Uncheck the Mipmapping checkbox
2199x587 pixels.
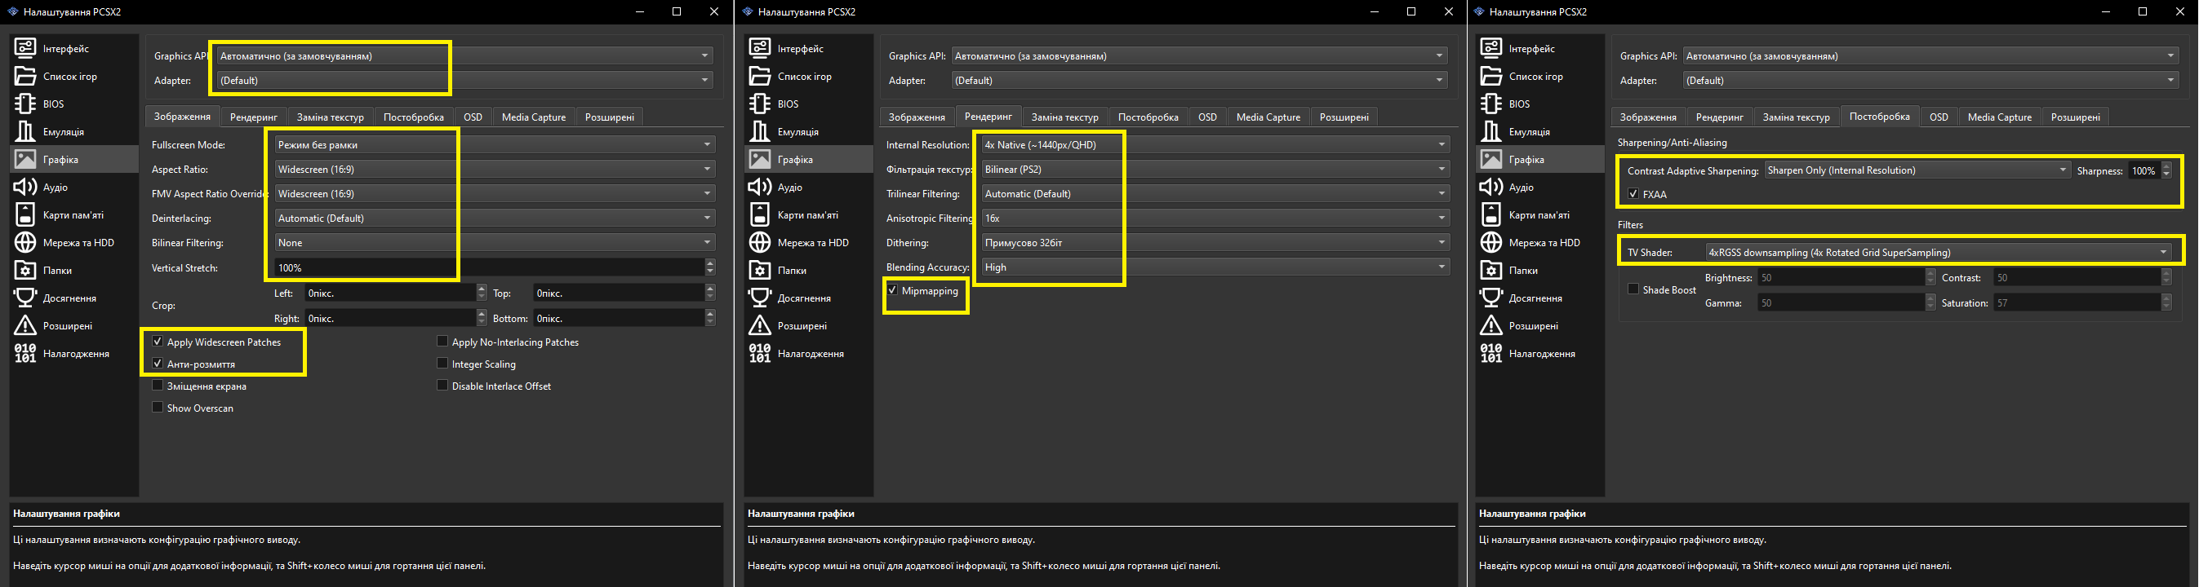click(893, 290)
